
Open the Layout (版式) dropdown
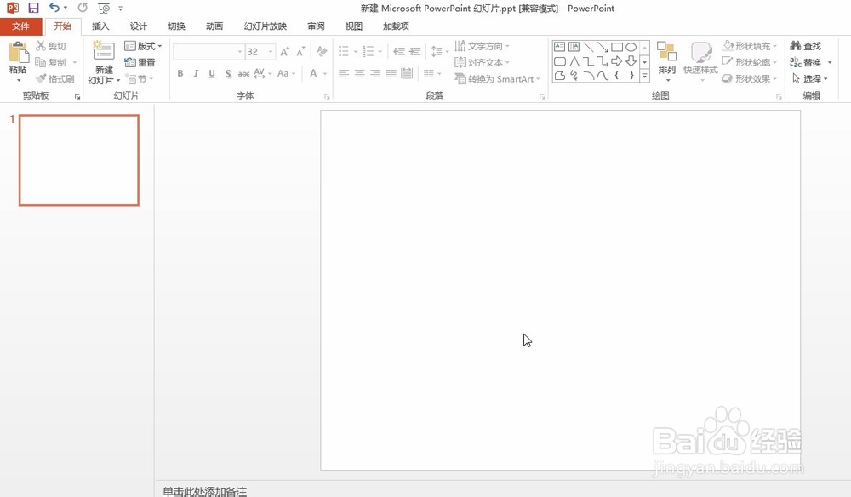(143, 46)
